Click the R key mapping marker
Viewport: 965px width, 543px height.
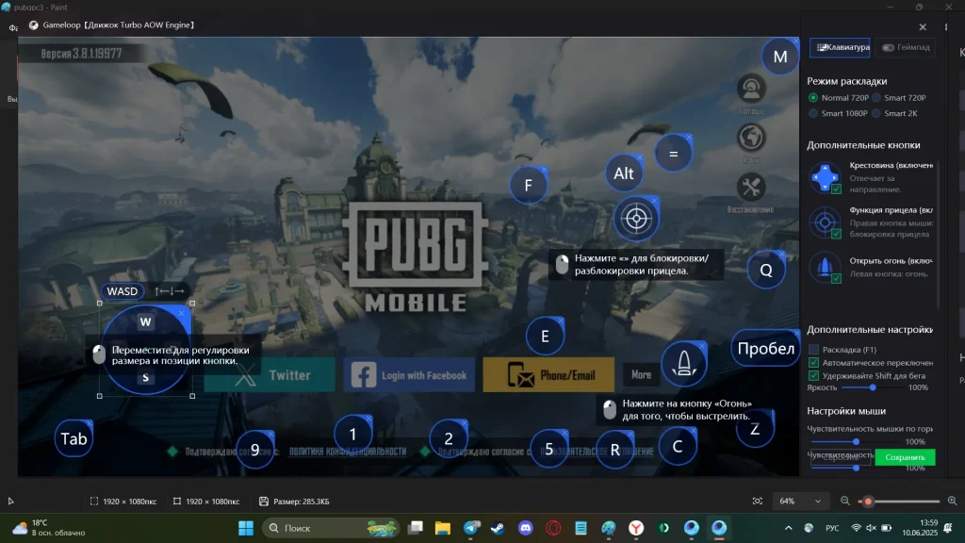point(614,450)
